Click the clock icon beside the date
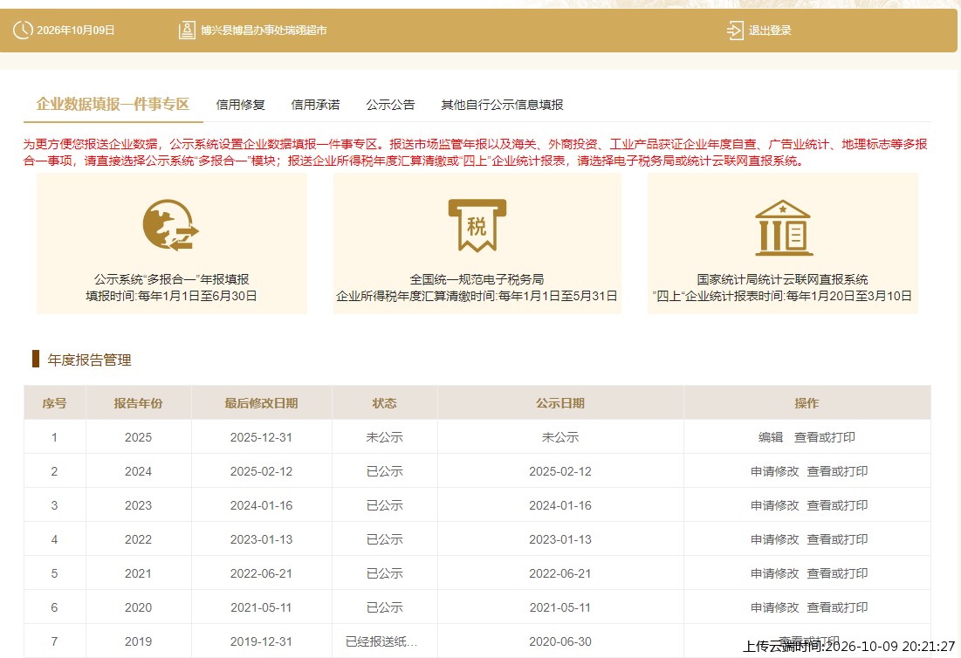Screen dimensions: 961x658 tap(23, 30)
